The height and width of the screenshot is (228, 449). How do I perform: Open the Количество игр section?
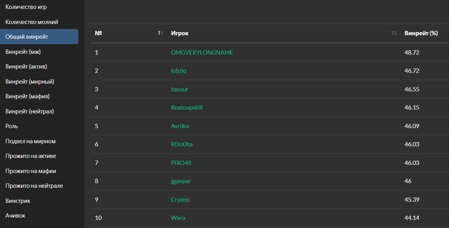26,7
